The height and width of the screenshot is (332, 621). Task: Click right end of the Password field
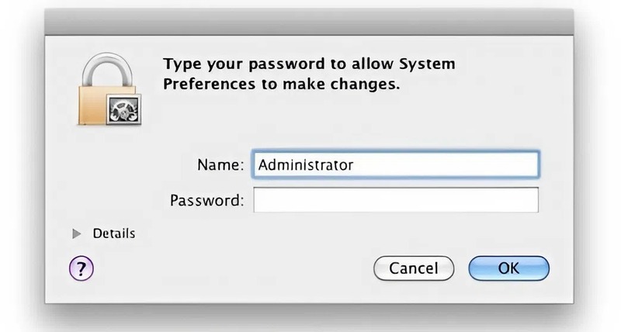pyautogui.click(x=528, y=200)
